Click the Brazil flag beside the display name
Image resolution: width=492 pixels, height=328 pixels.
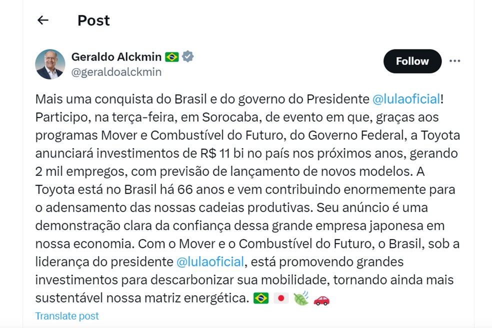(x=172, y=57)
